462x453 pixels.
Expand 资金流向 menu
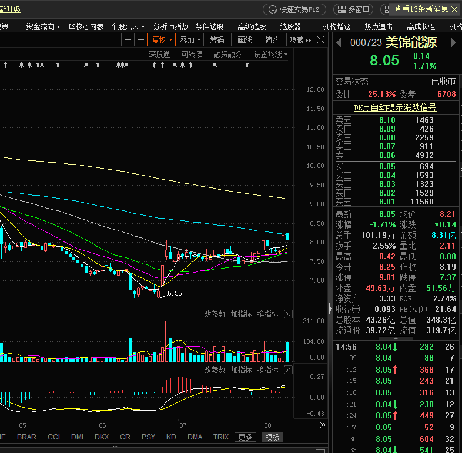[43, 27]
